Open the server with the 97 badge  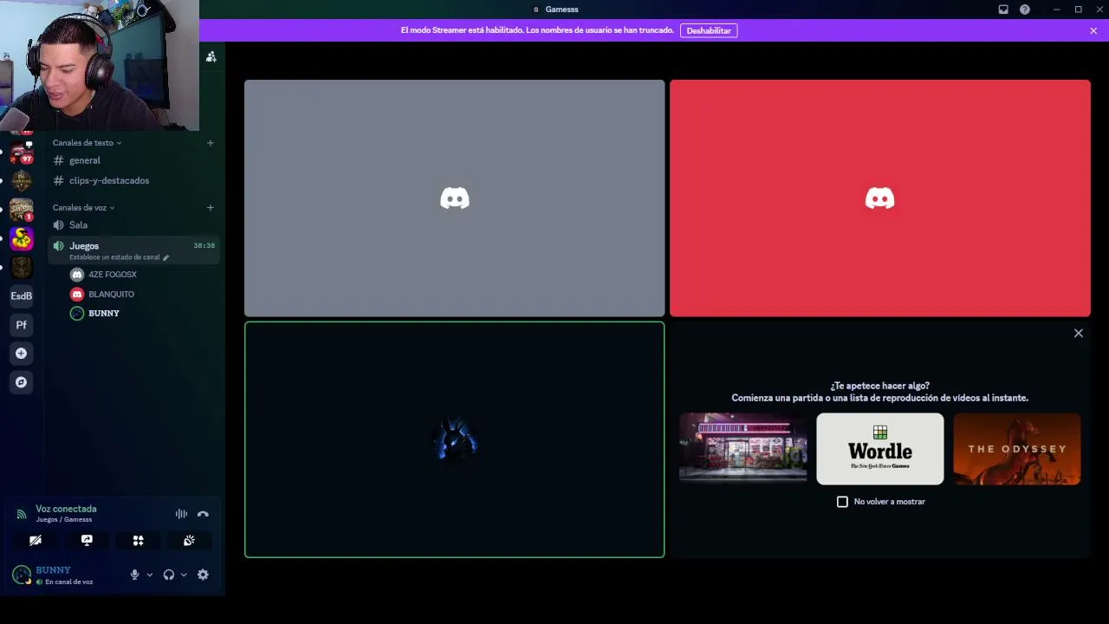tap(22, 153)
